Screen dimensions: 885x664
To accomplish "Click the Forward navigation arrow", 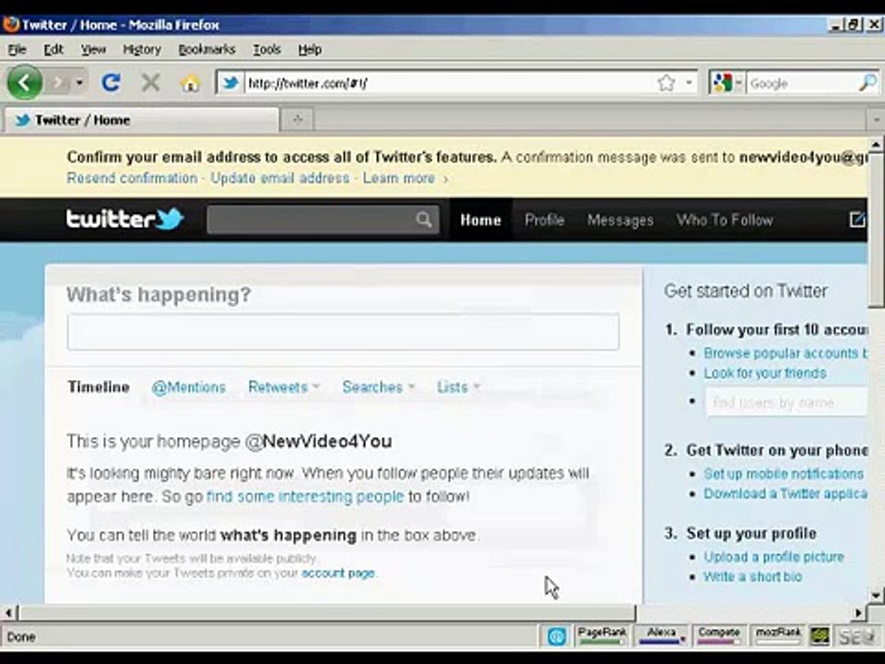I will [x=58, y=83].
